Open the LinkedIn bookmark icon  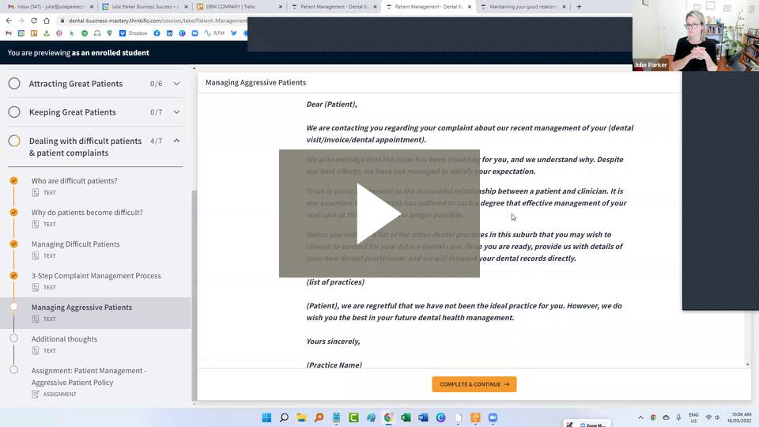pyautogui.click(x=169, y=33)
